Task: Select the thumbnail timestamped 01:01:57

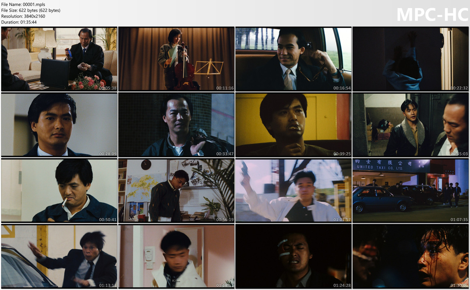Action: [x=293, y=190]
